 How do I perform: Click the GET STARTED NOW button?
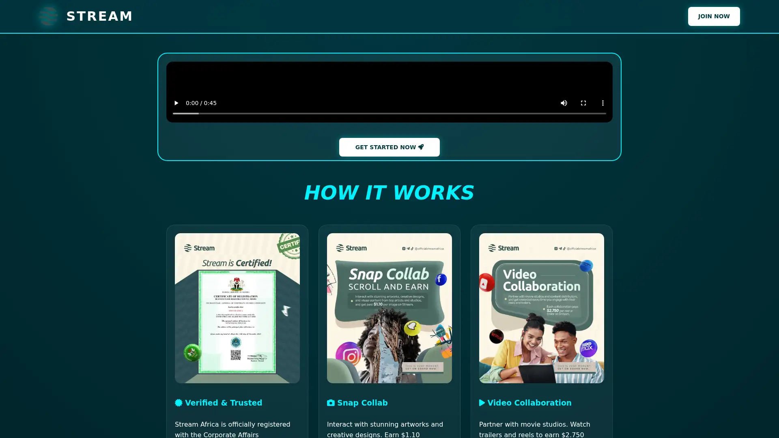click(389, 147)
